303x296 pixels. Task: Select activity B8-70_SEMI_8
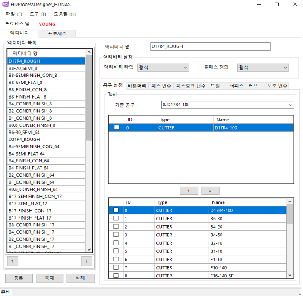tap(46, 68)
